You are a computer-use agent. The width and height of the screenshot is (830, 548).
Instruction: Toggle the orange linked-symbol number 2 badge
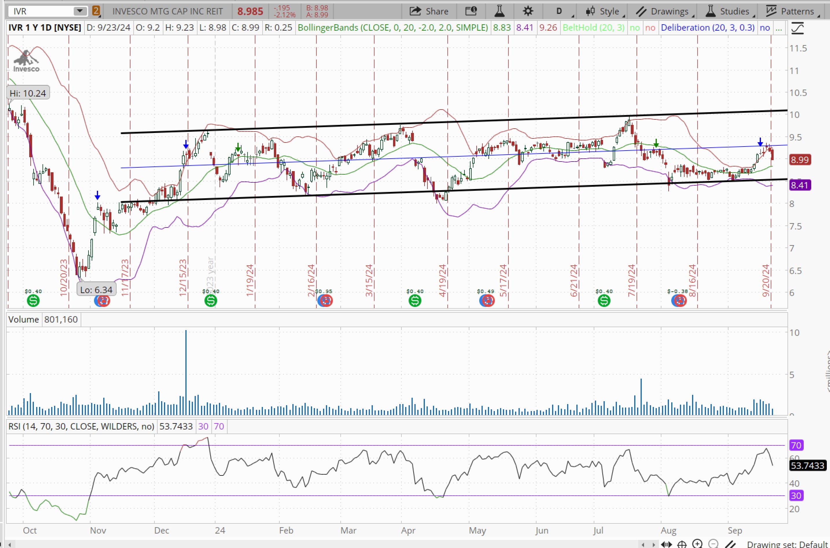96,11
